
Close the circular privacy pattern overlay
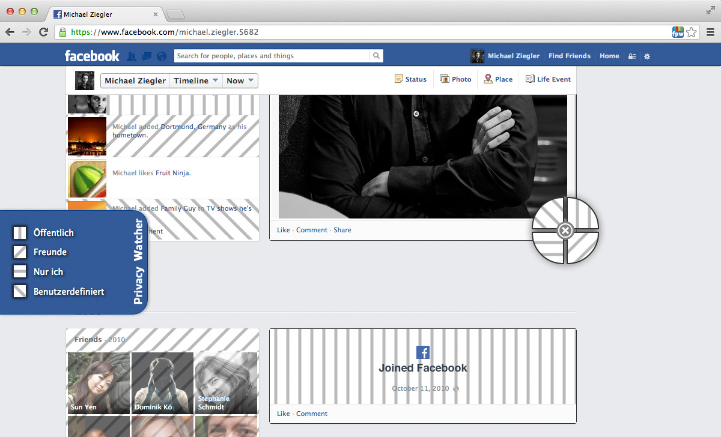565,231
